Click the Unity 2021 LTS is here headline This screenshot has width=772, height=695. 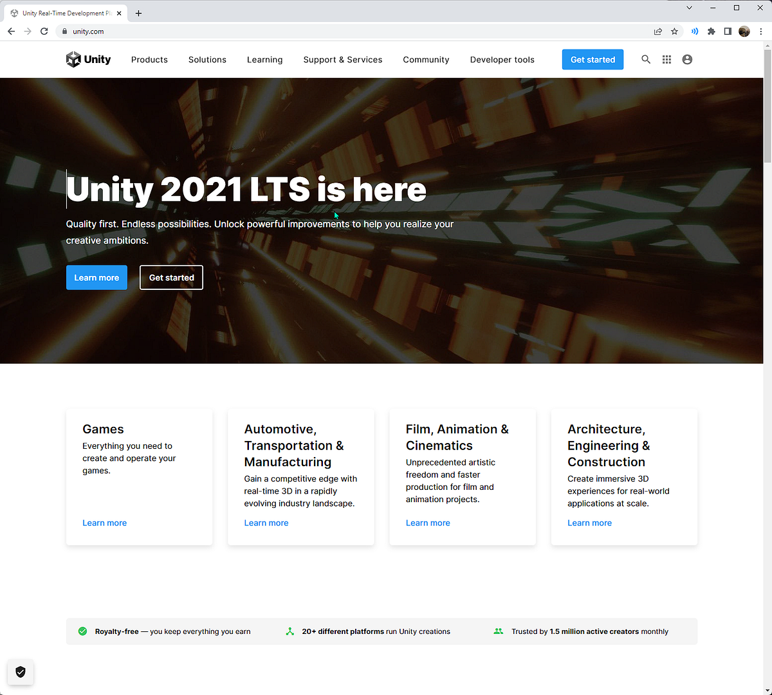[246, 190]
